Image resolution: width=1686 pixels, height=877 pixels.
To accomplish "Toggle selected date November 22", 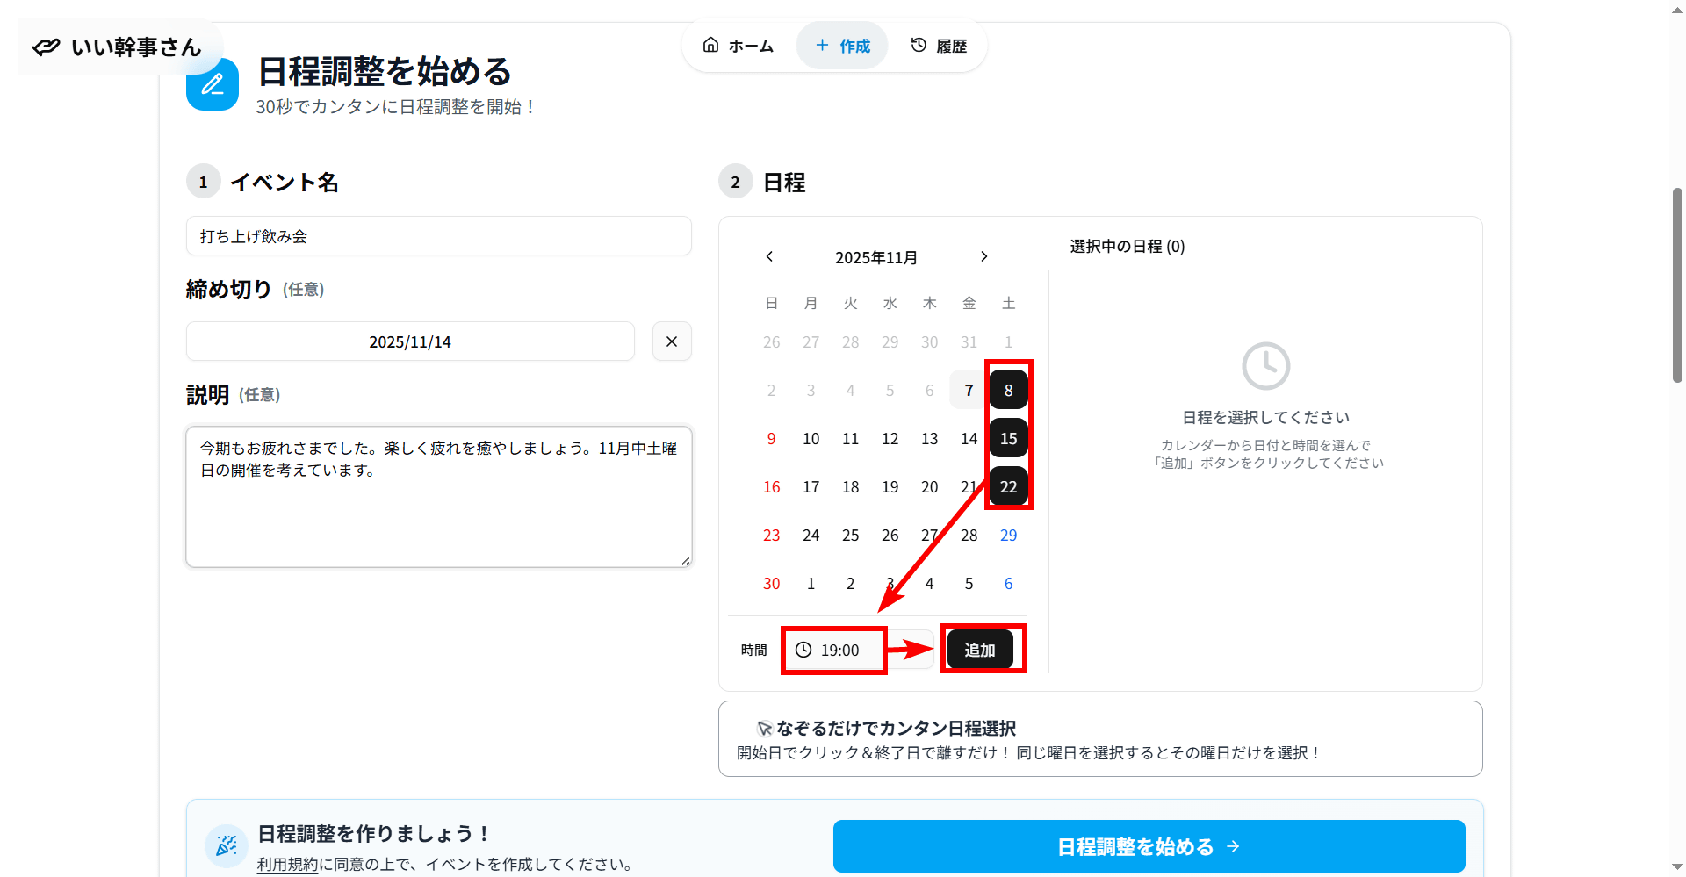I will tap(1008, 486).
